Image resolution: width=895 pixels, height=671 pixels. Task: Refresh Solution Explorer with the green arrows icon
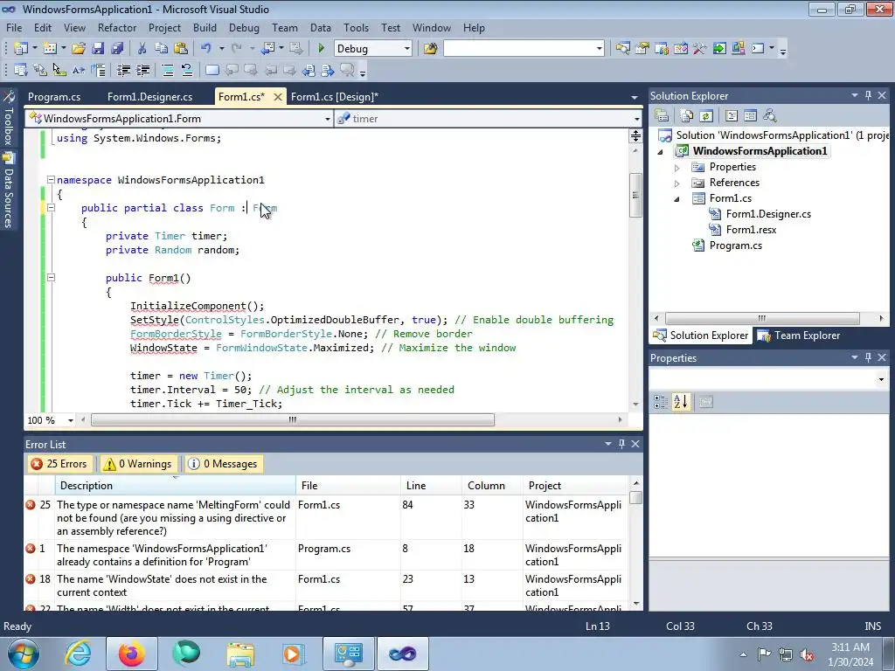click(x=706, y=116)
